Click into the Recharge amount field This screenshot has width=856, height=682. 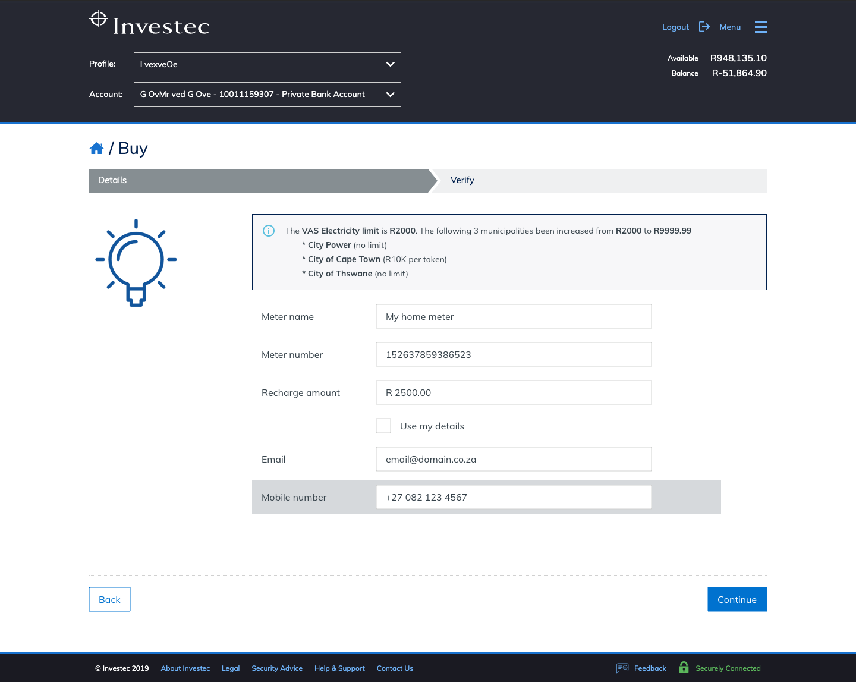513,392
